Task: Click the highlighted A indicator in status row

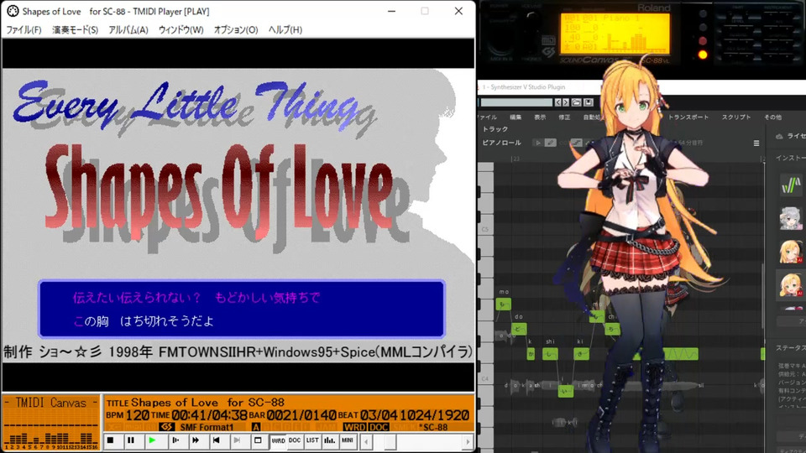Action: coord(255,427)
